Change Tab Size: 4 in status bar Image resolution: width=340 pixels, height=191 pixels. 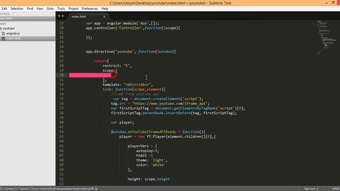(x=311, y=189)
